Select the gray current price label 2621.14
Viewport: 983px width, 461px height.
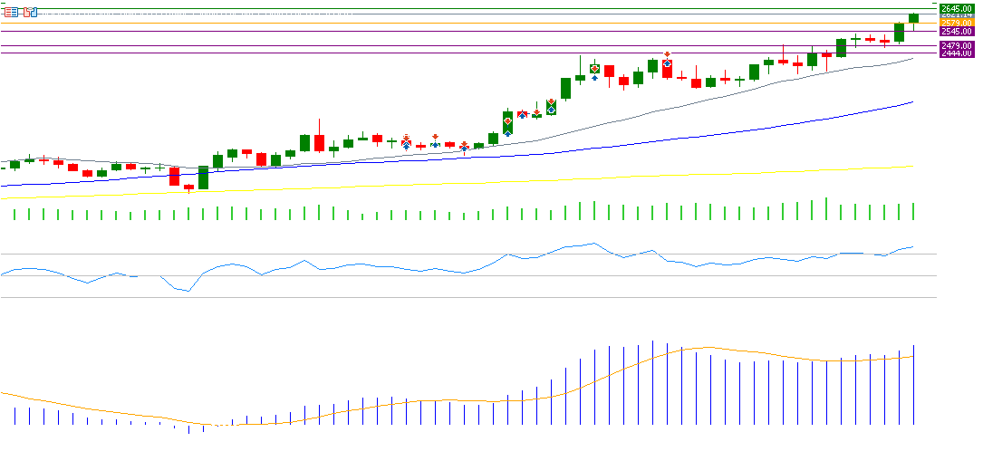coord(957,15)
